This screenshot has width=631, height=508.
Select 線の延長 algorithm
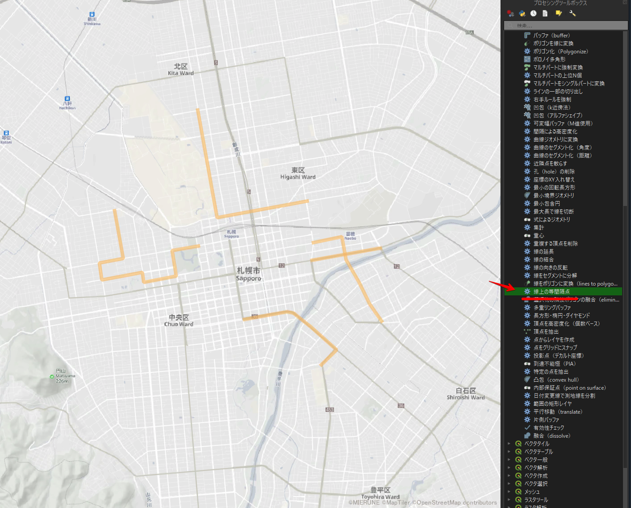pos(544,251)
